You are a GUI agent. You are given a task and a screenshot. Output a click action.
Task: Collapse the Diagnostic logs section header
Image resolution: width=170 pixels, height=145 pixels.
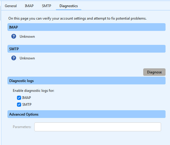[86, 81]
